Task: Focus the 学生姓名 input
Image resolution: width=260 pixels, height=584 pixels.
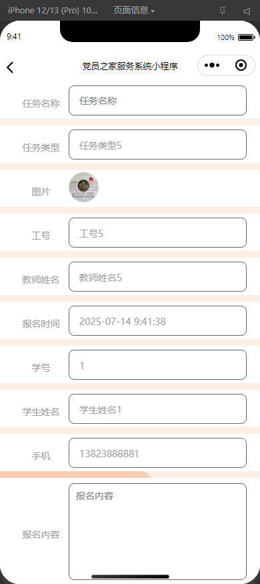Action: click(x=158, y=409)
